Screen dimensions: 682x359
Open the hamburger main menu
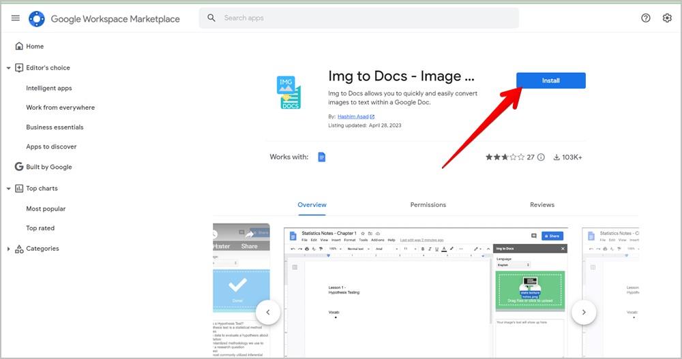click(x=16, y=18)
